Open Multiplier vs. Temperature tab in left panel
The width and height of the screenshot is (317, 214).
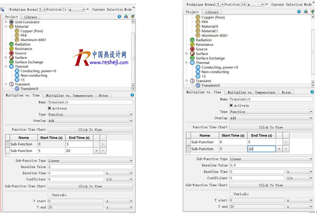[69, 95]
